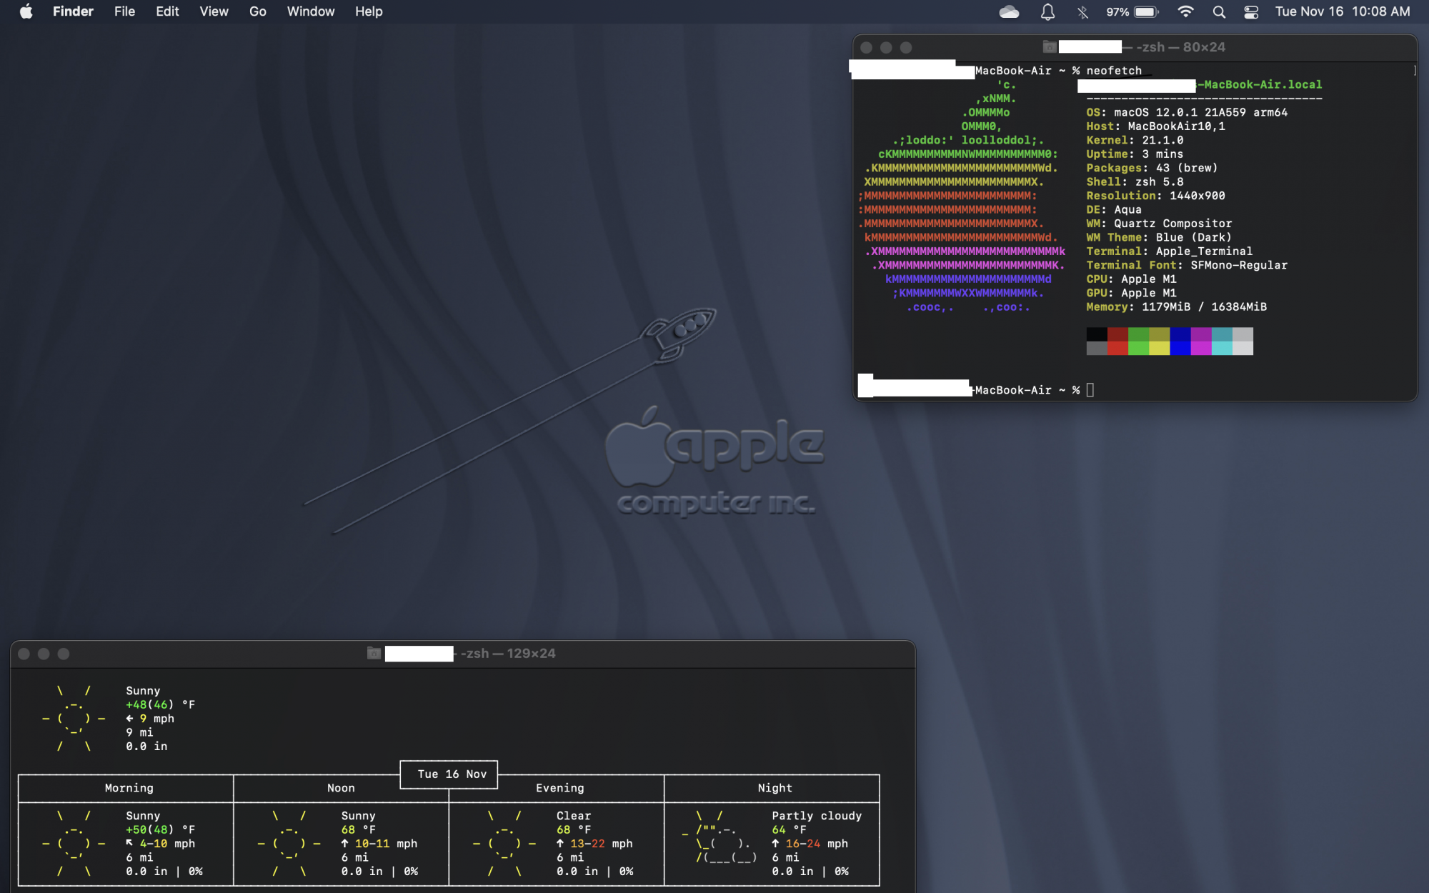Open the View menu
Image resolution: width=1429 pixels, height=893 pixels.
[x=214, y=11]
